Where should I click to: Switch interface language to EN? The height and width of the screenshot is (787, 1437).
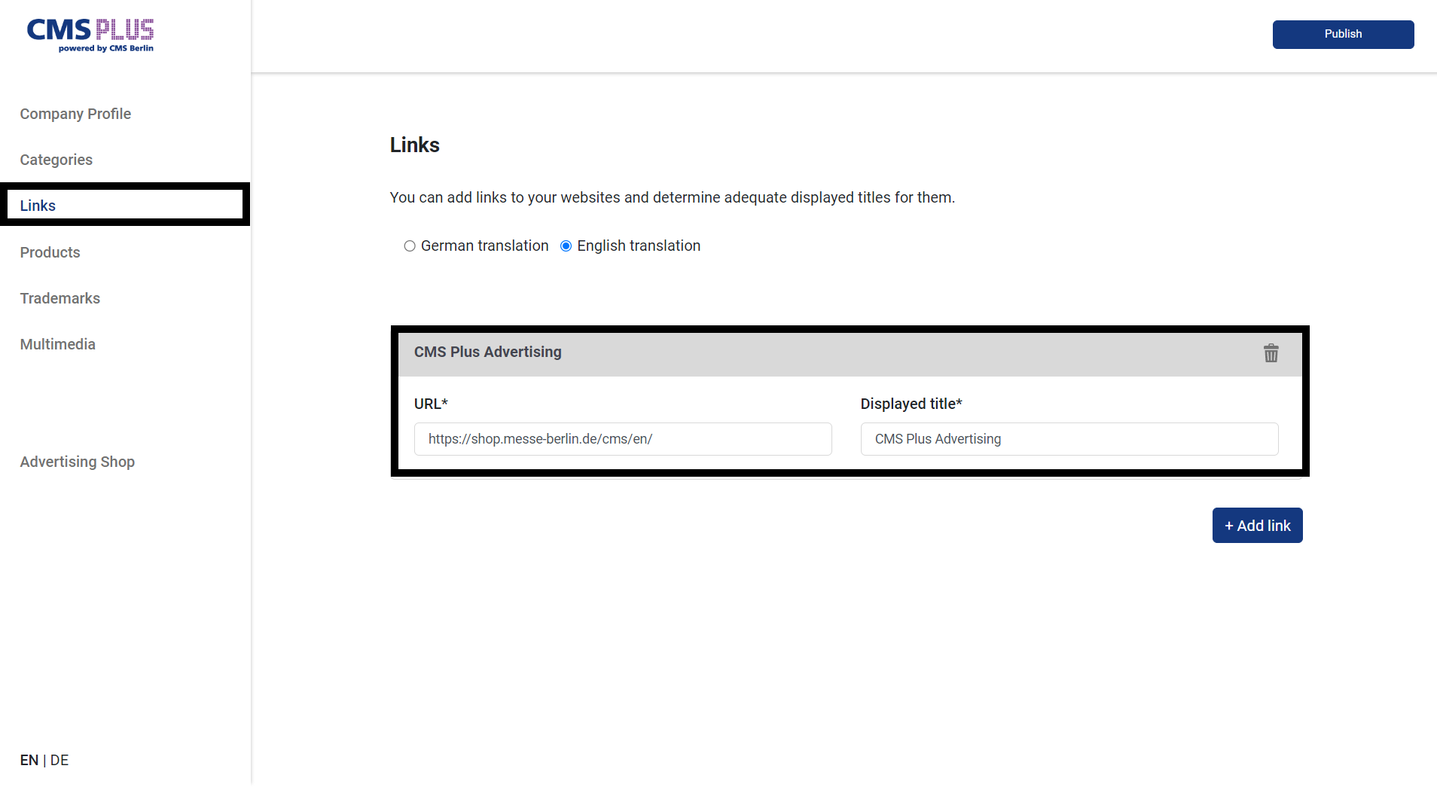pos(29,760)
